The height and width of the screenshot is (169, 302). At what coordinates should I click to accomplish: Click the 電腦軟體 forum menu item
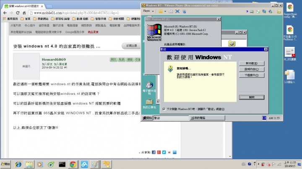pos(115,26)
